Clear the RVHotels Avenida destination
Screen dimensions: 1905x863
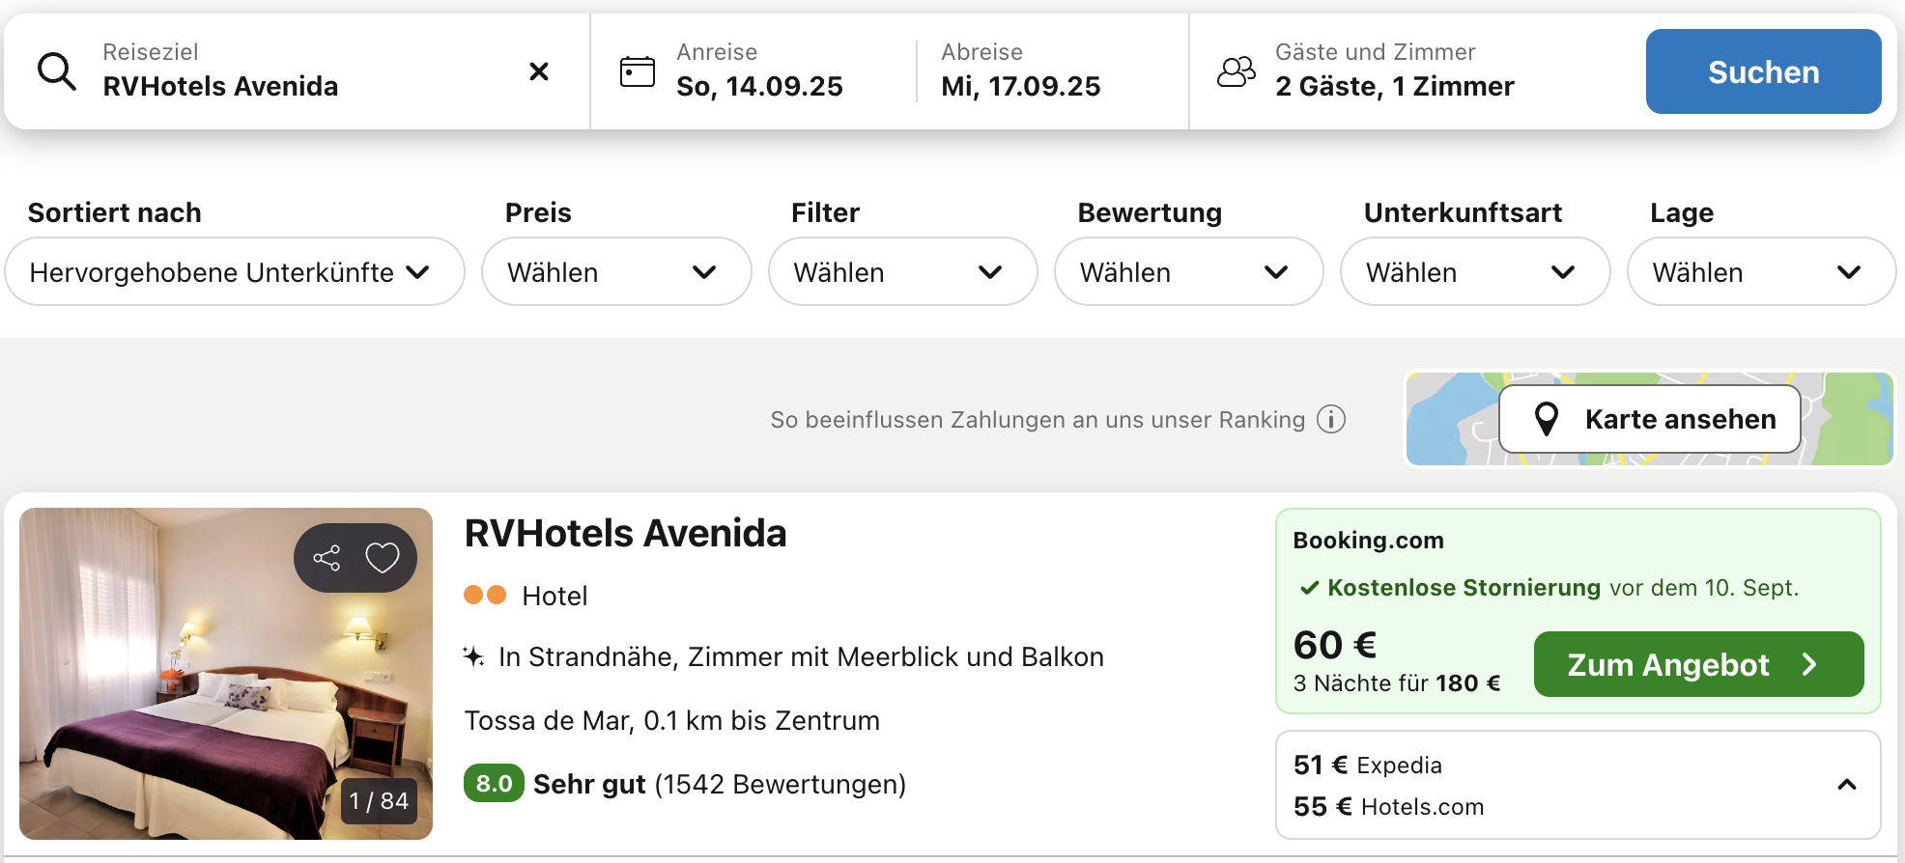pyautogui.click(x=539, y=71)
